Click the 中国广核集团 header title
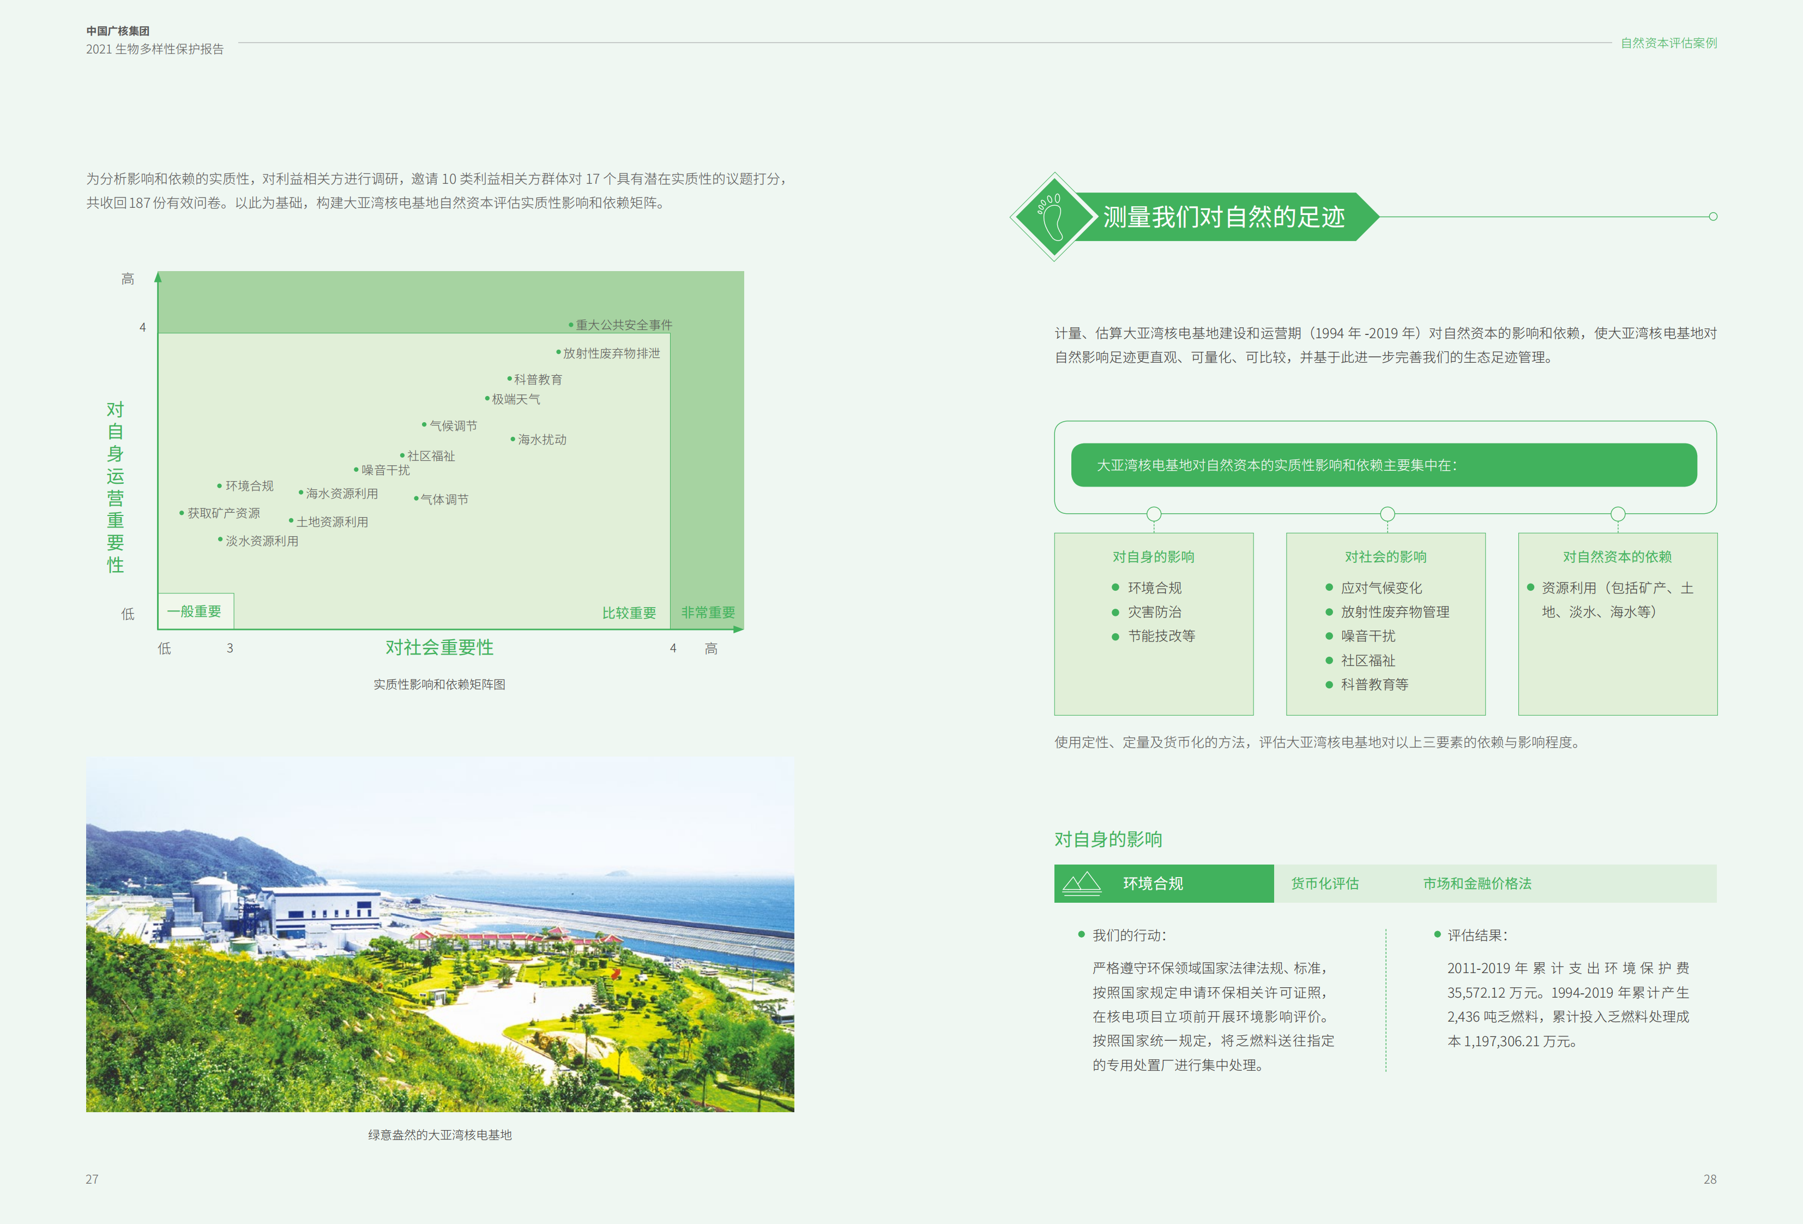Image resolution: width=1803 pixels, height=1224 pixels. (118, 31)
